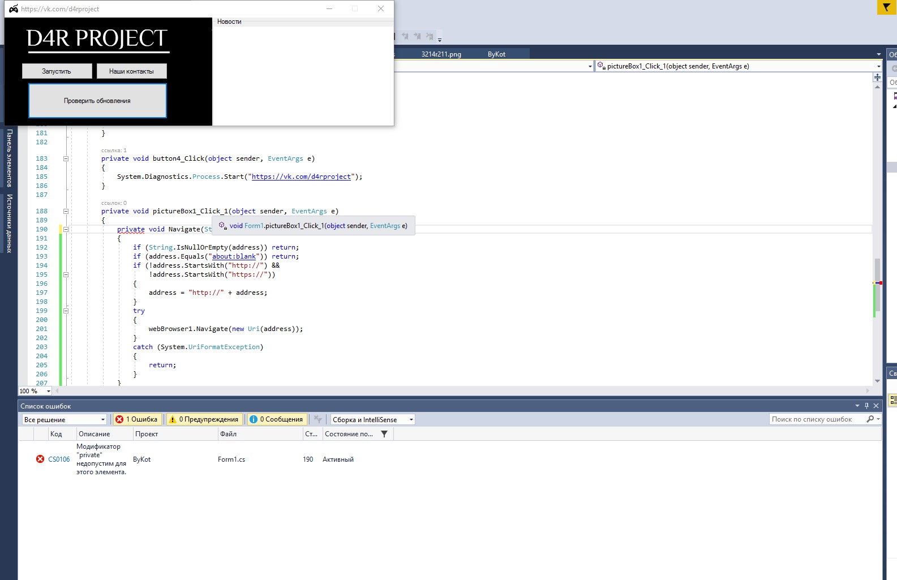Click the method icon before pictureBox1_Click_1 dropdown
The image size is (897, 580).
[x=601, y=66]
